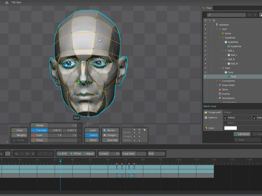
Task: Switch to the Create tool
Action: pos(19,140)
